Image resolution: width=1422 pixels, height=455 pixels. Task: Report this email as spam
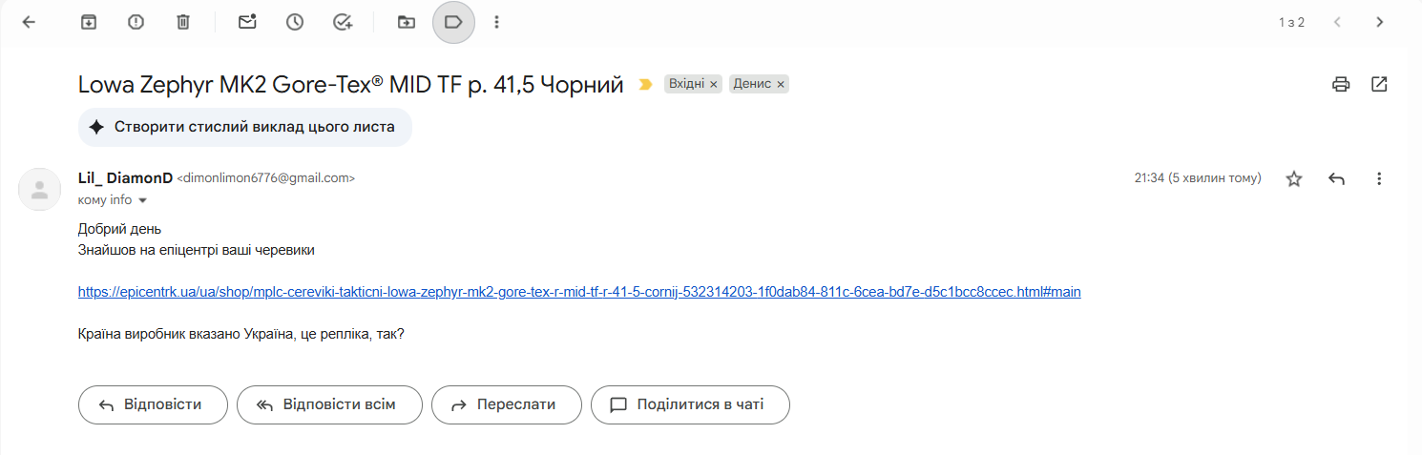tap(136, 22)
